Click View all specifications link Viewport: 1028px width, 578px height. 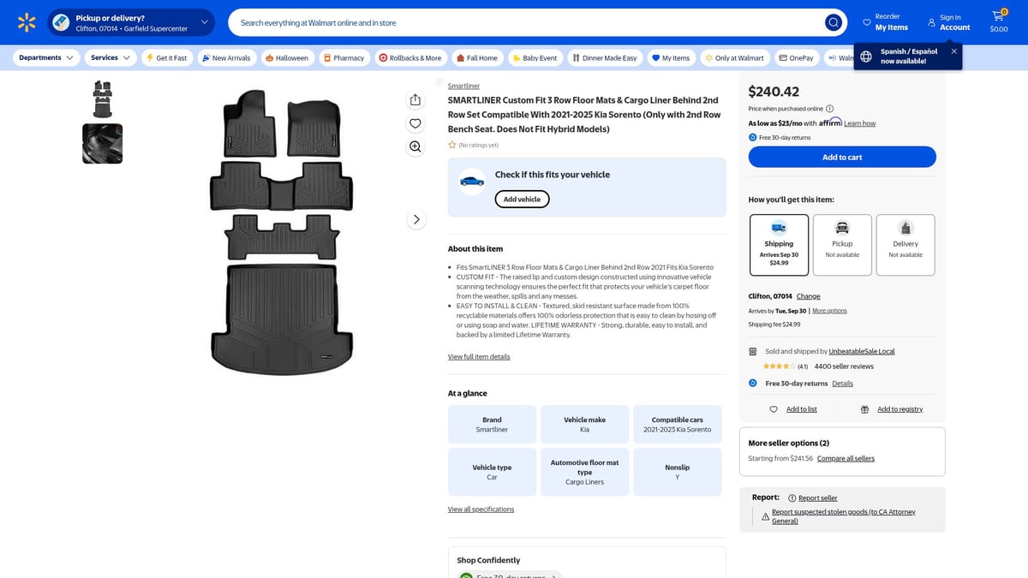pyautogui.click(x=481, y=509)
